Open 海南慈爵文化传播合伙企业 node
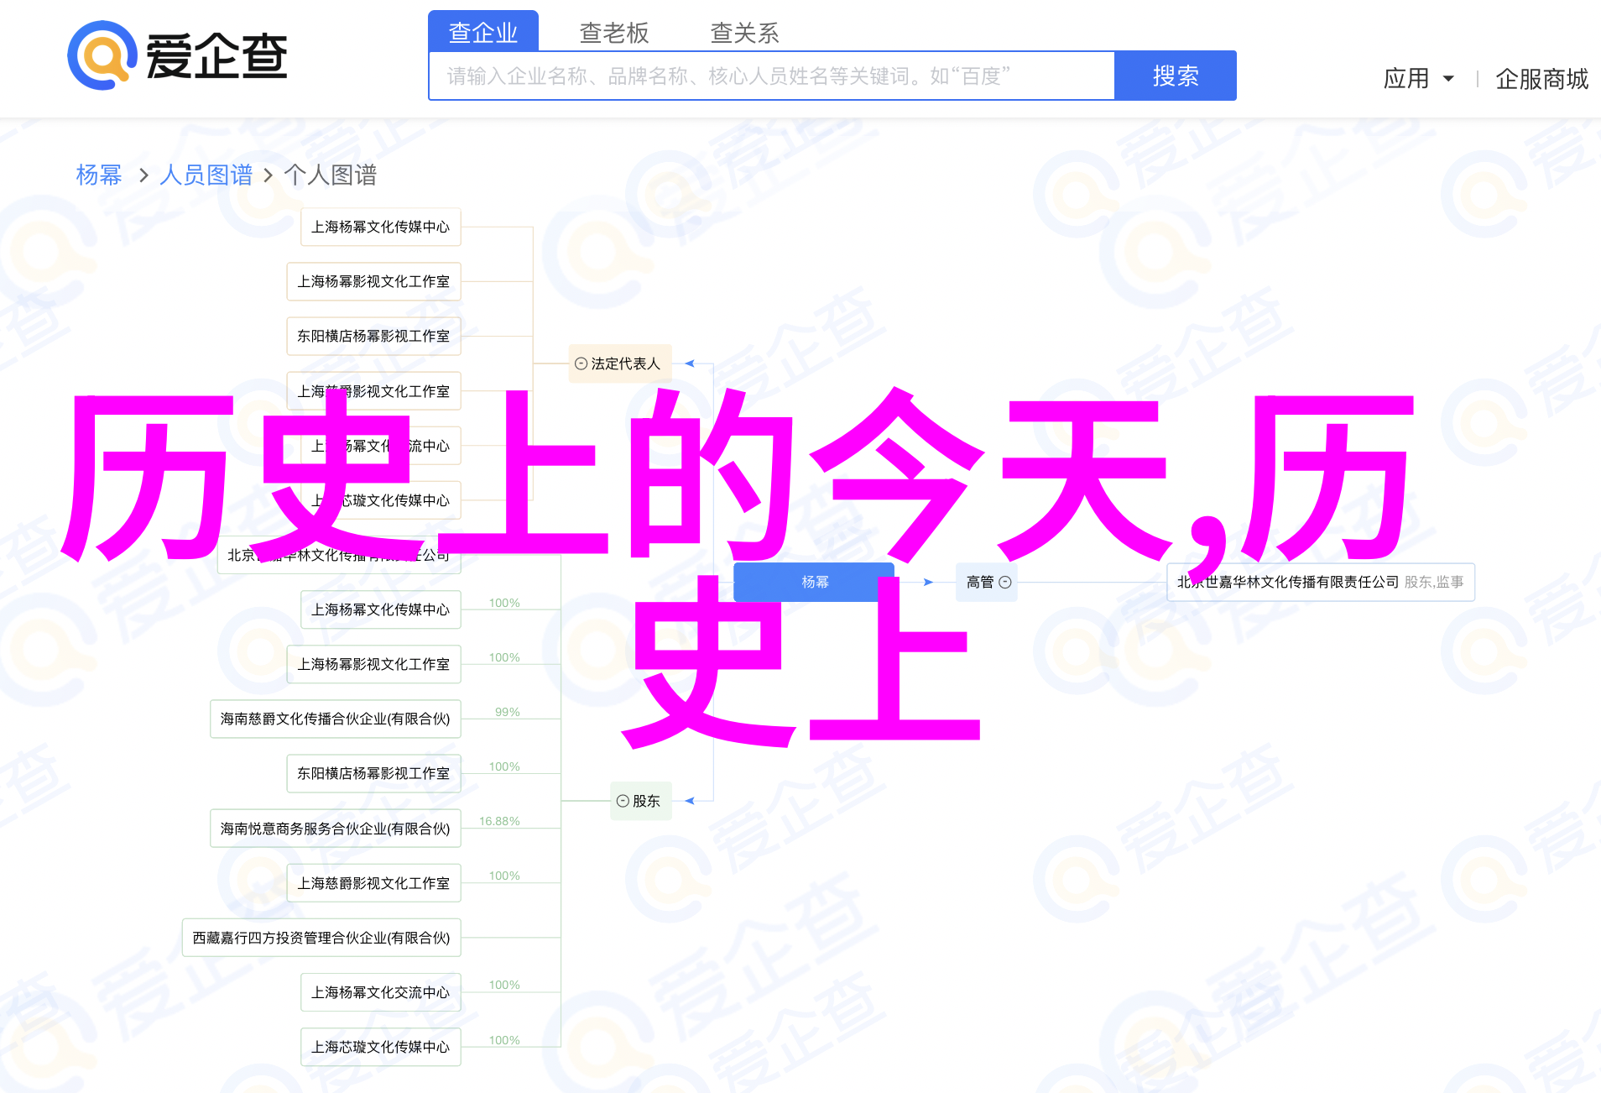 point(335,719)
